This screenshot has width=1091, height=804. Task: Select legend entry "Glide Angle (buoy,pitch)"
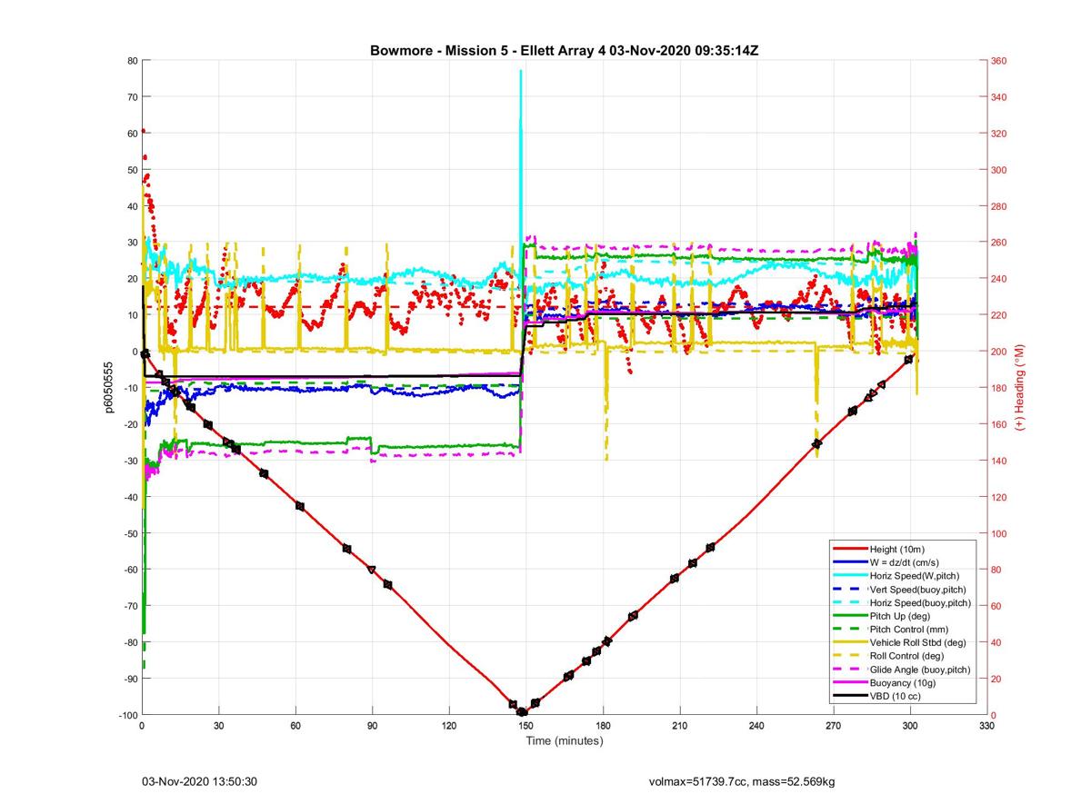[x=920, y=670]
